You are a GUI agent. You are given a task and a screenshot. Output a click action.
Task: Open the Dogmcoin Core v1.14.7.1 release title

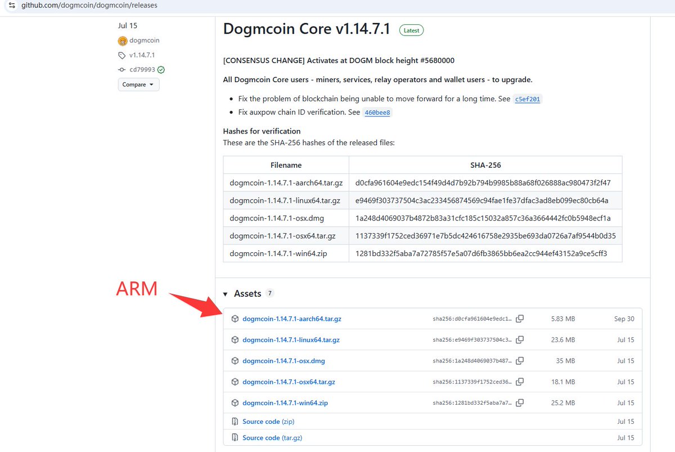click(x=307, y=29)
